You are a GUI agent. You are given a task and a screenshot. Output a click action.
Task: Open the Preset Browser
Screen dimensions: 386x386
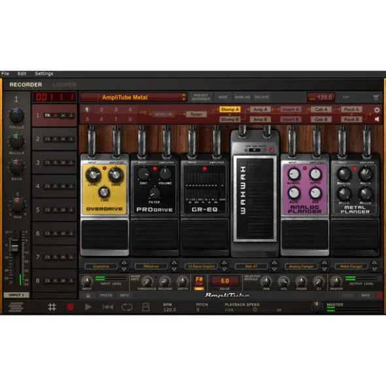(201, 97)
